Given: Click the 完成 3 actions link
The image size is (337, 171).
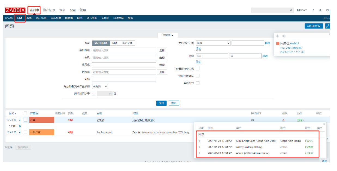Looking at the screenshot, I should 301,120.
